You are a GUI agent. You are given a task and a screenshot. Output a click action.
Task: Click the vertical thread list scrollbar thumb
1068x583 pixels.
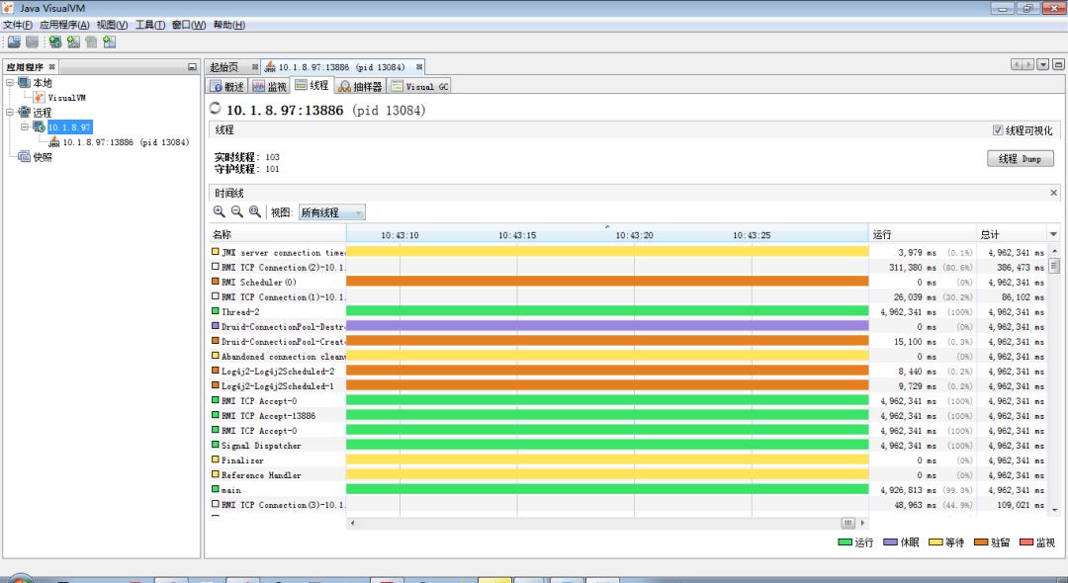[1054, 265]
